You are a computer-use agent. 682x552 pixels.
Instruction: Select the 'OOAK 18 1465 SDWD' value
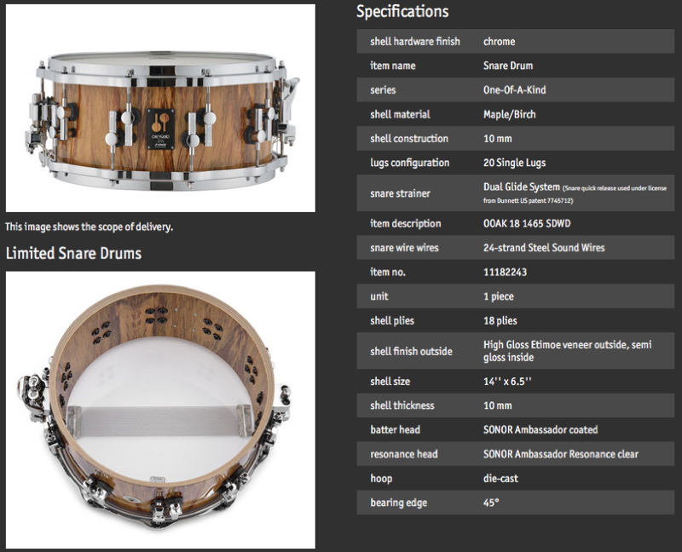[x=527, y=223]
